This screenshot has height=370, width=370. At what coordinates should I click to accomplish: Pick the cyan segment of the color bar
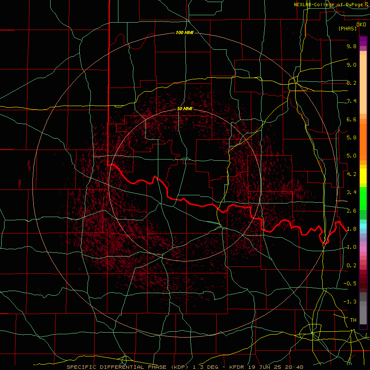pyautogui.click(x=363, y=226)
